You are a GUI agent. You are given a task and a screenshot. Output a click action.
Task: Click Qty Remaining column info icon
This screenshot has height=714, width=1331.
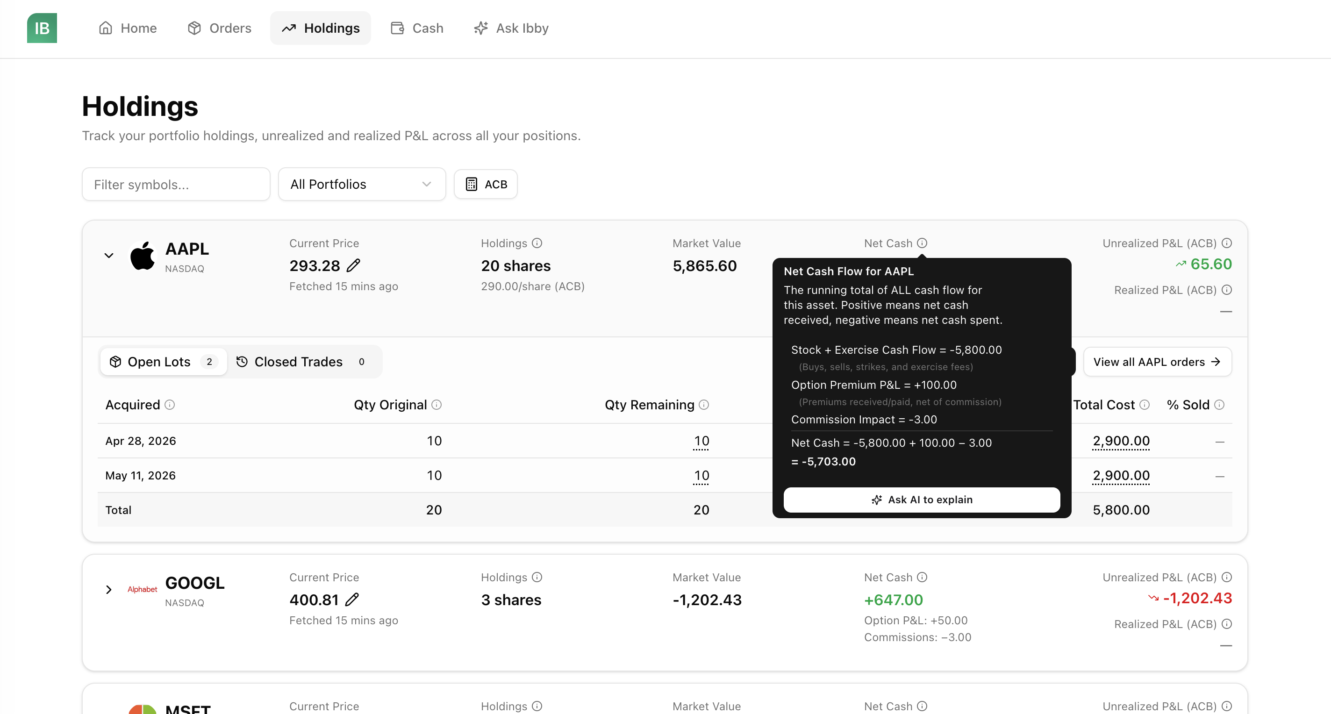coord(704,405)
